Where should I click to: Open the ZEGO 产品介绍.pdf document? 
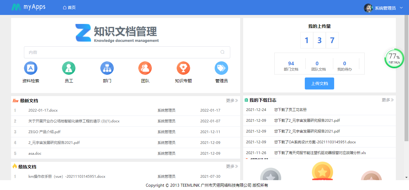(x=45, y=132)
